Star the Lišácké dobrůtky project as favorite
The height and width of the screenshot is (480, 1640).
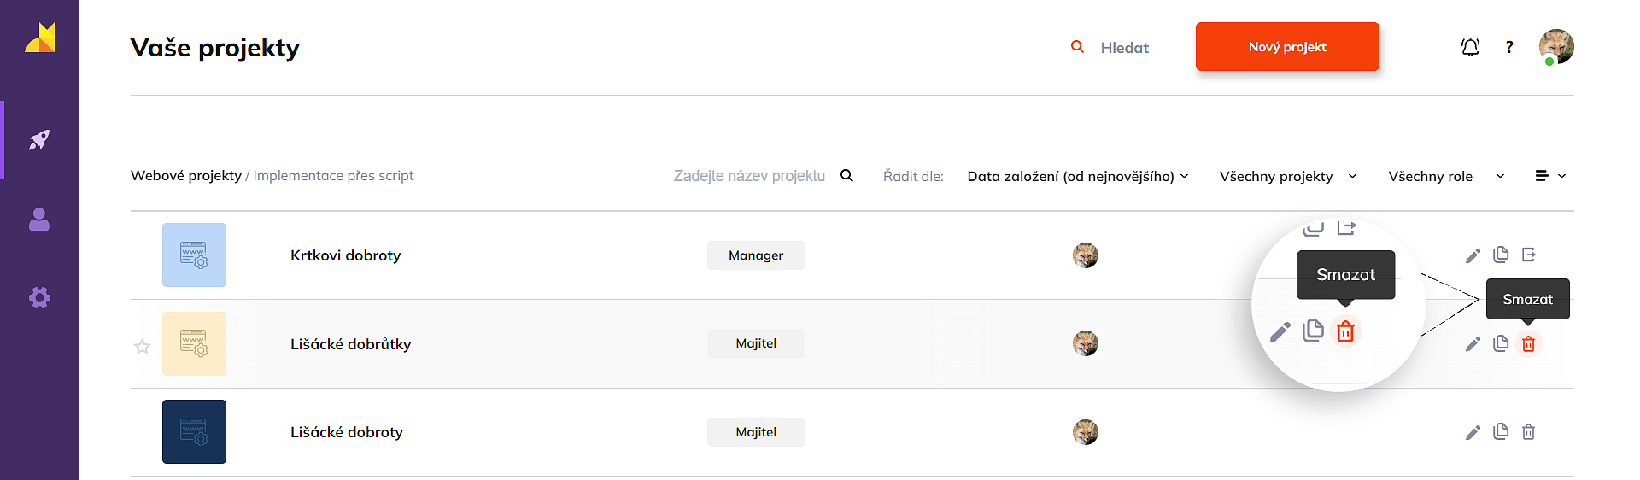coord(143,346)
